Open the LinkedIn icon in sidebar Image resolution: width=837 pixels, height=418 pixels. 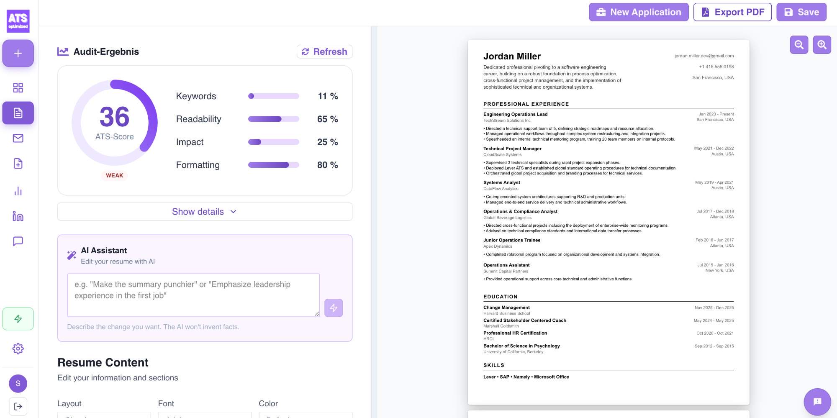(x=18, y=216)
